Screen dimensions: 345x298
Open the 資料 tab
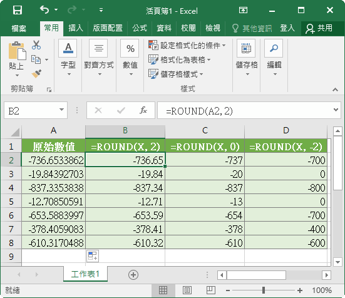(164, 28)
